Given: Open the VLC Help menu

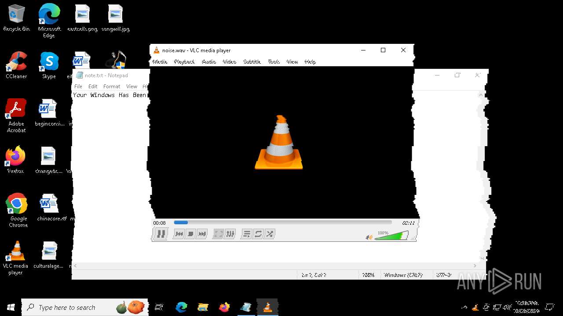Looking at the screenshot, I should click(x=310, y=62).
